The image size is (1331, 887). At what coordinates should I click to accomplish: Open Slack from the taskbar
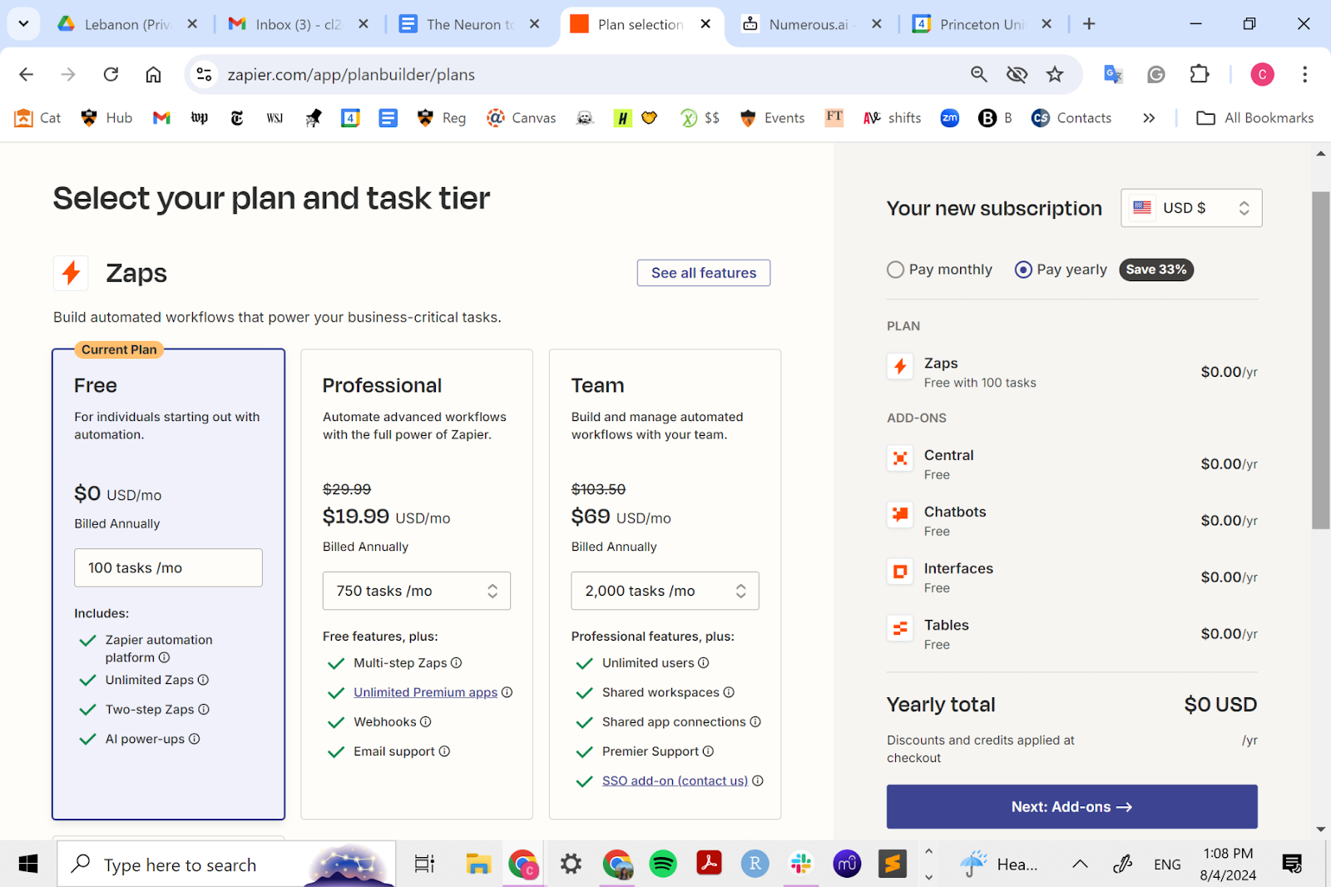(801, 865)
